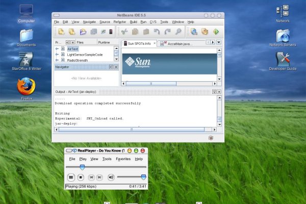The height and width of the screenshot is (204, 306).
Task: Click the Undo arrow in NetBeans toolbar
Action: click(x=157, y=32)
